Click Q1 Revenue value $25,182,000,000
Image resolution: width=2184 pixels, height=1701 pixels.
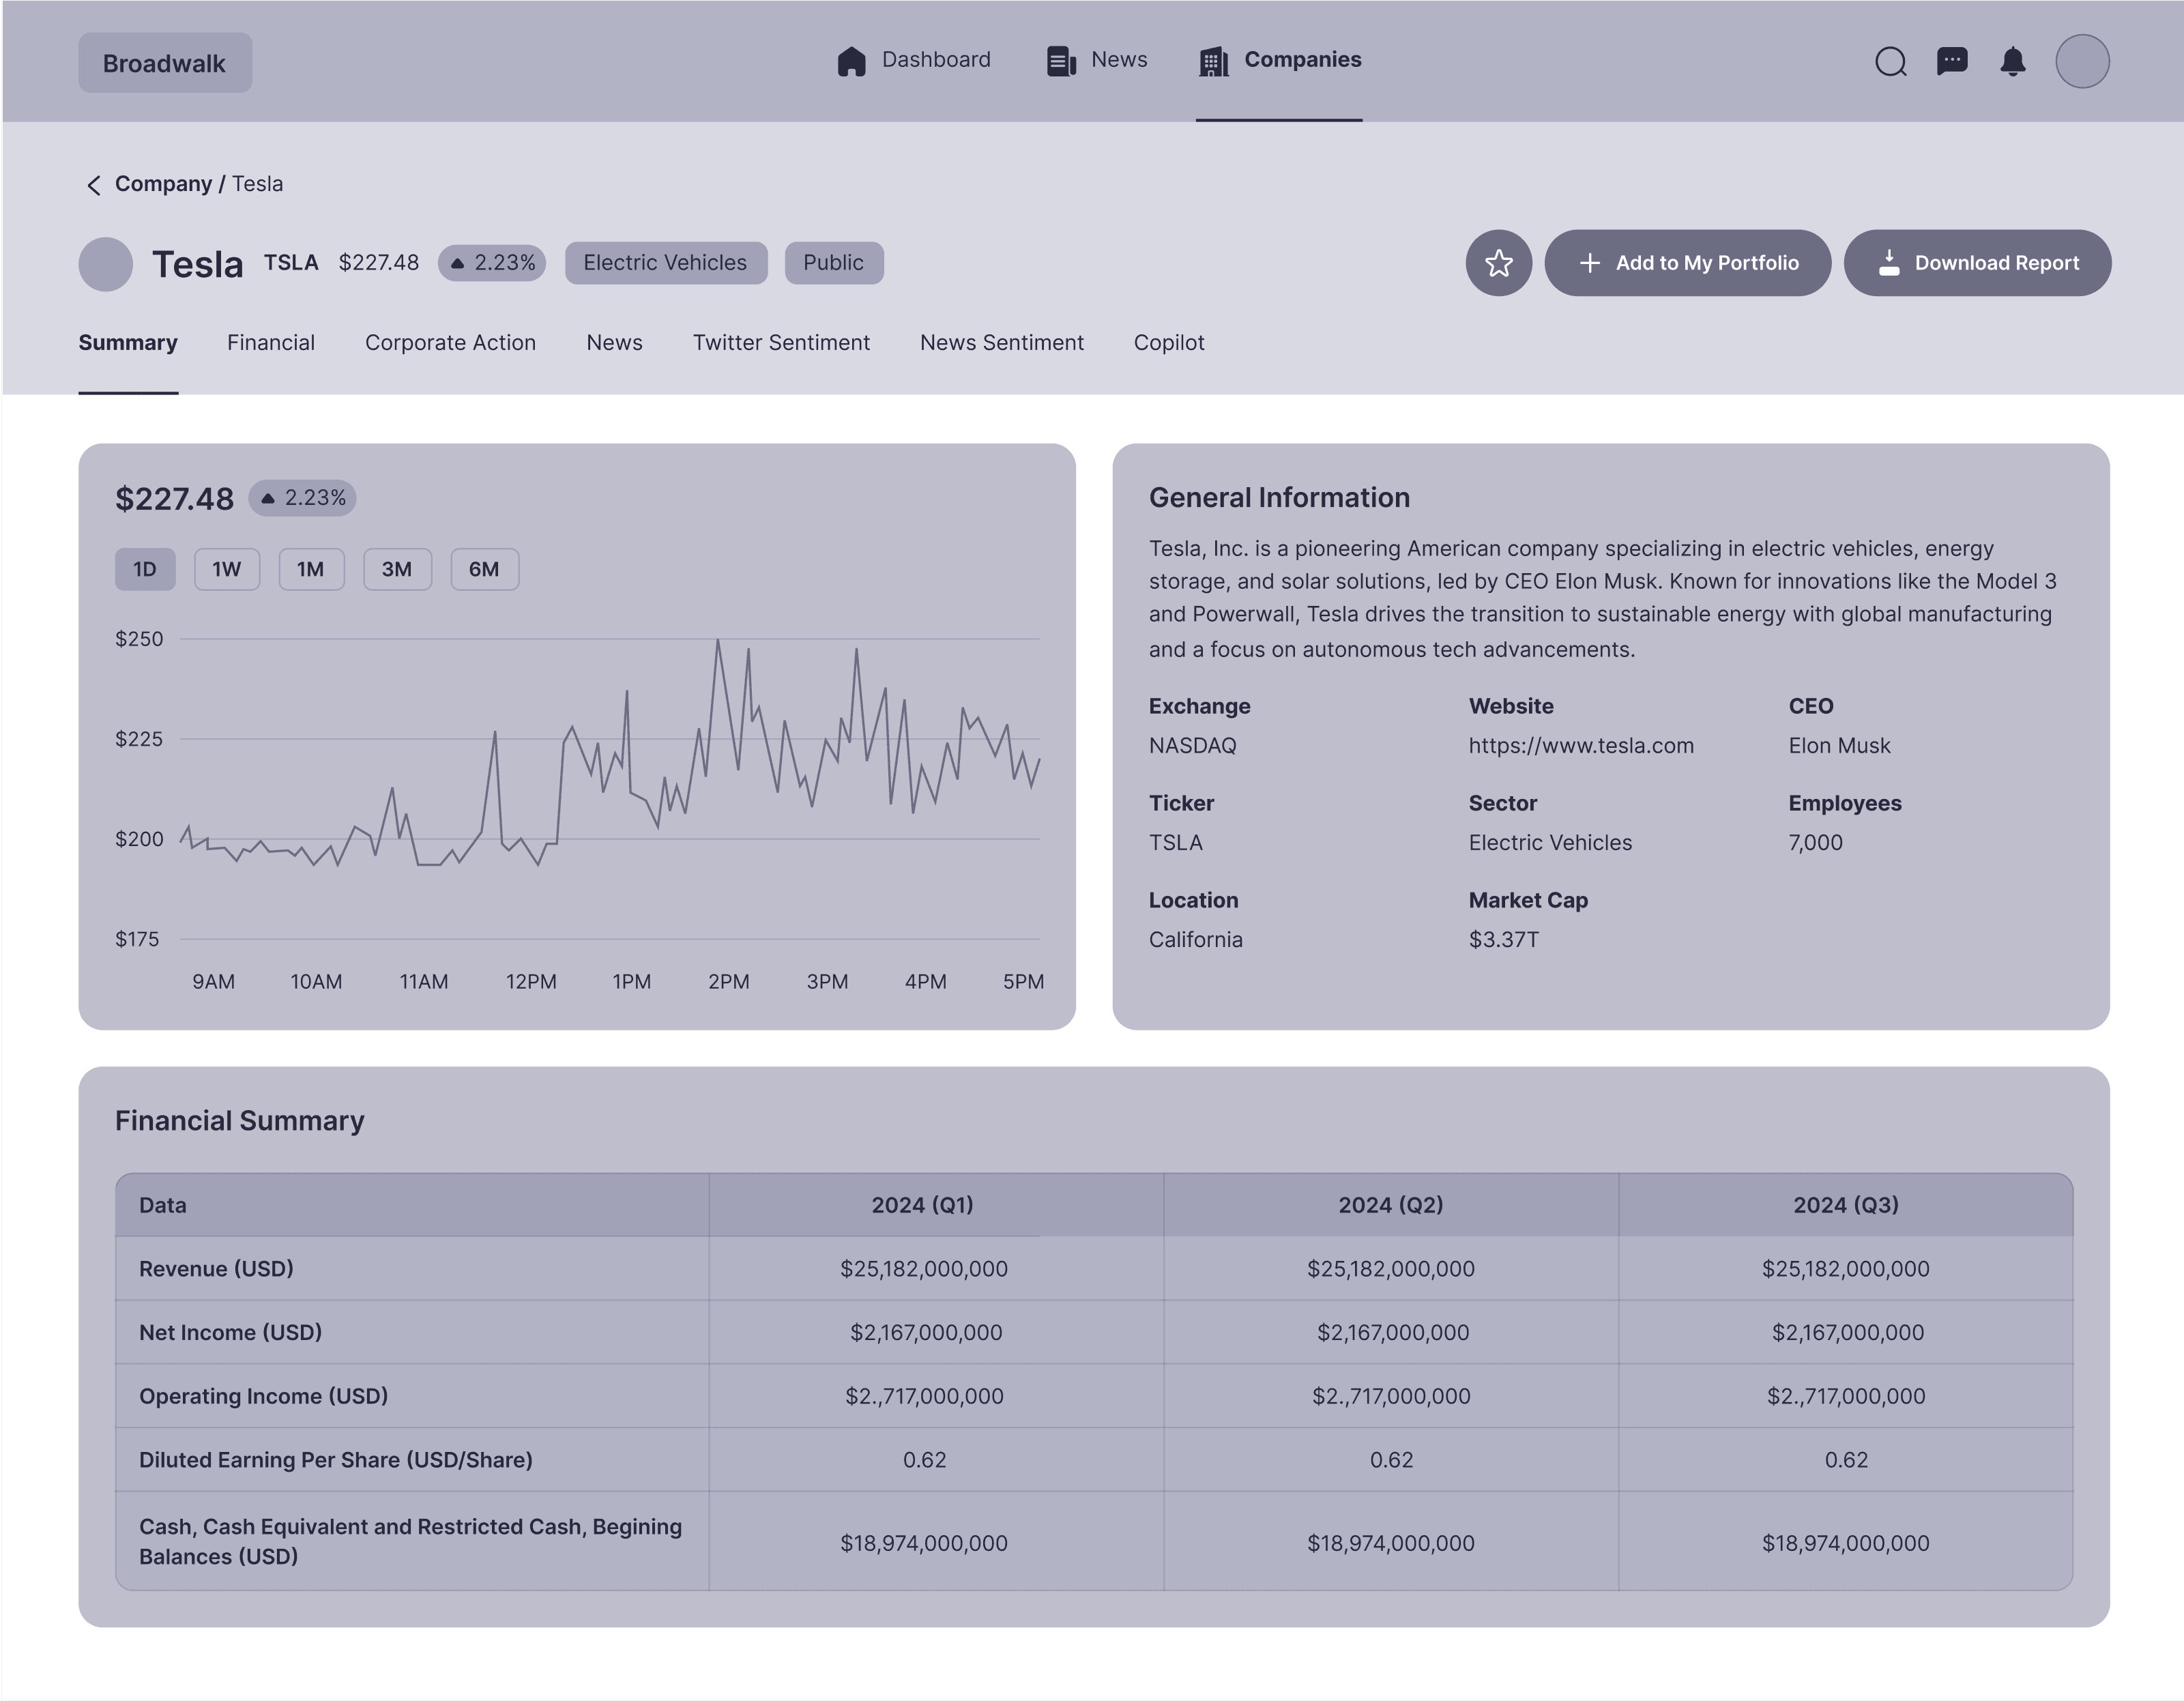(924, 1269)
